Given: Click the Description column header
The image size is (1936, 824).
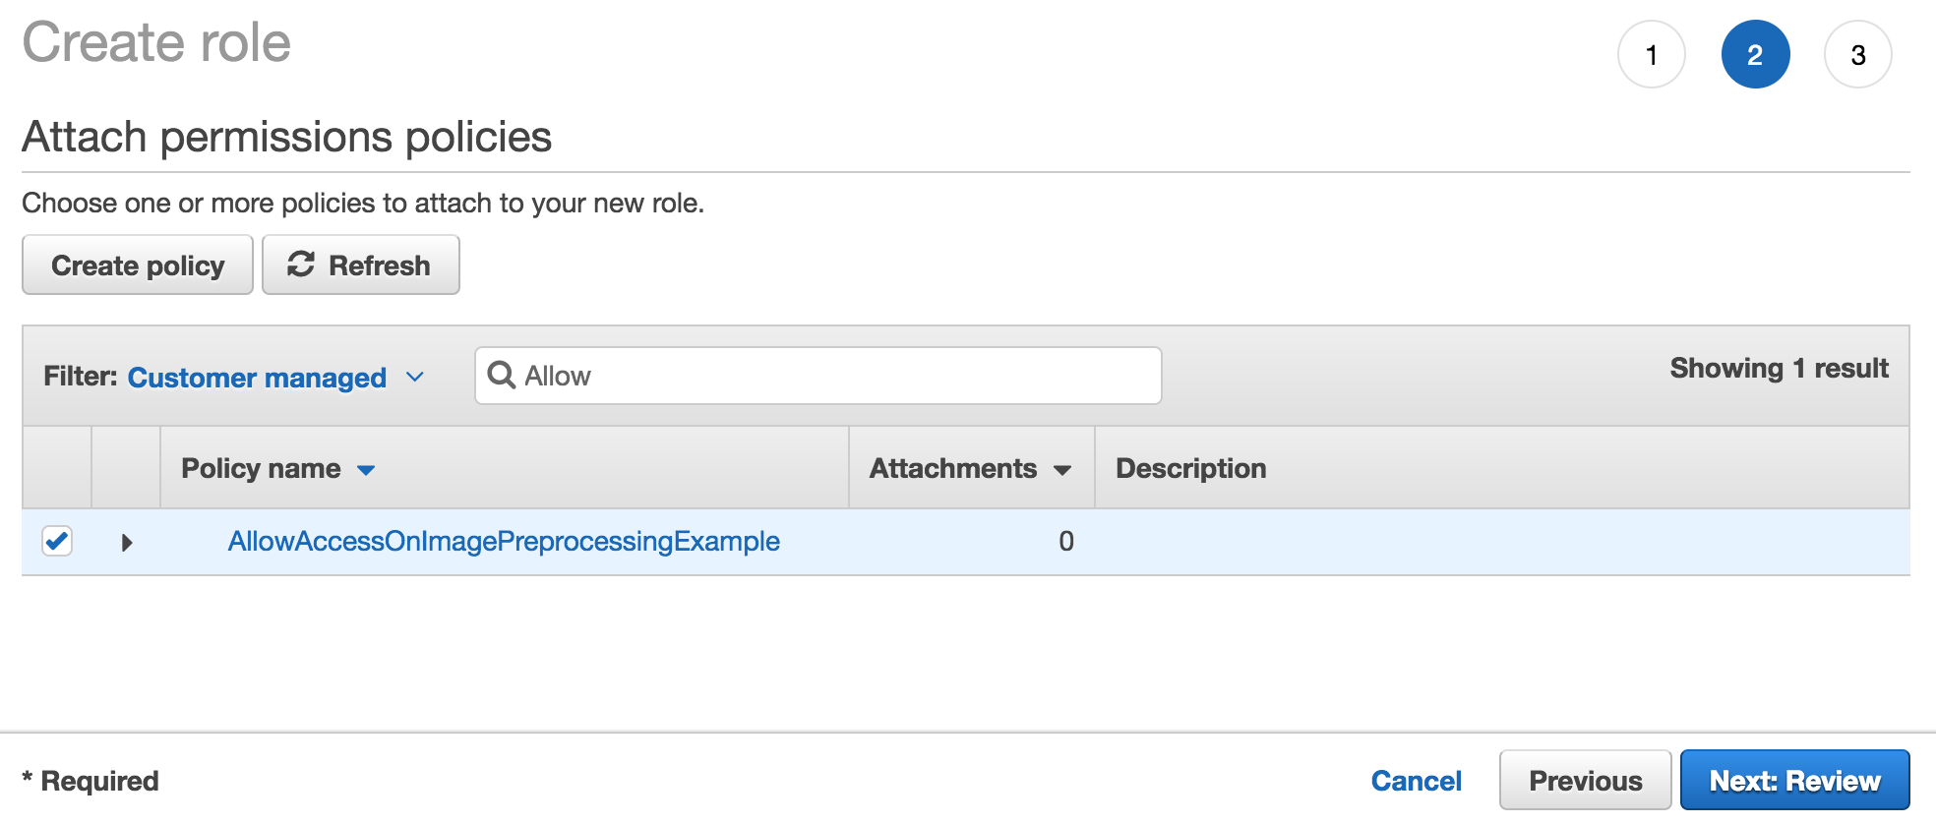Looking at the screenshot, I should click(1190, 468).
